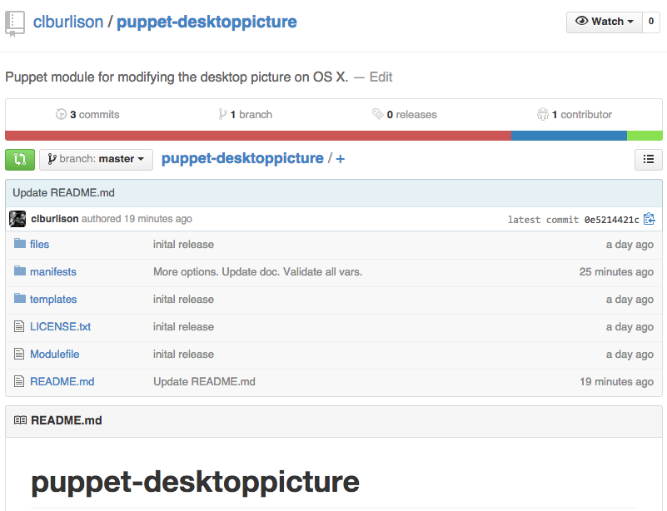The height and width of the screenshot is (511, 667).
Task: Open the file list view icon
Action: [649, 160]
